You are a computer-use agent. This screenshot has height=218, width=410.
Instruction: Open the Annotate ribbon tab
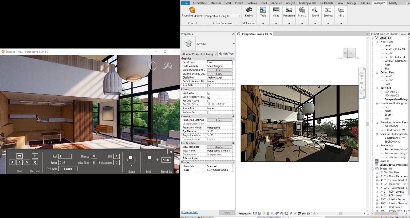(277, 3)
